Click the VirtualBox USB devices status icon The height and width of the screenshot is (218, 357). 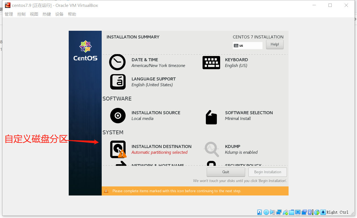coord(285,212)
